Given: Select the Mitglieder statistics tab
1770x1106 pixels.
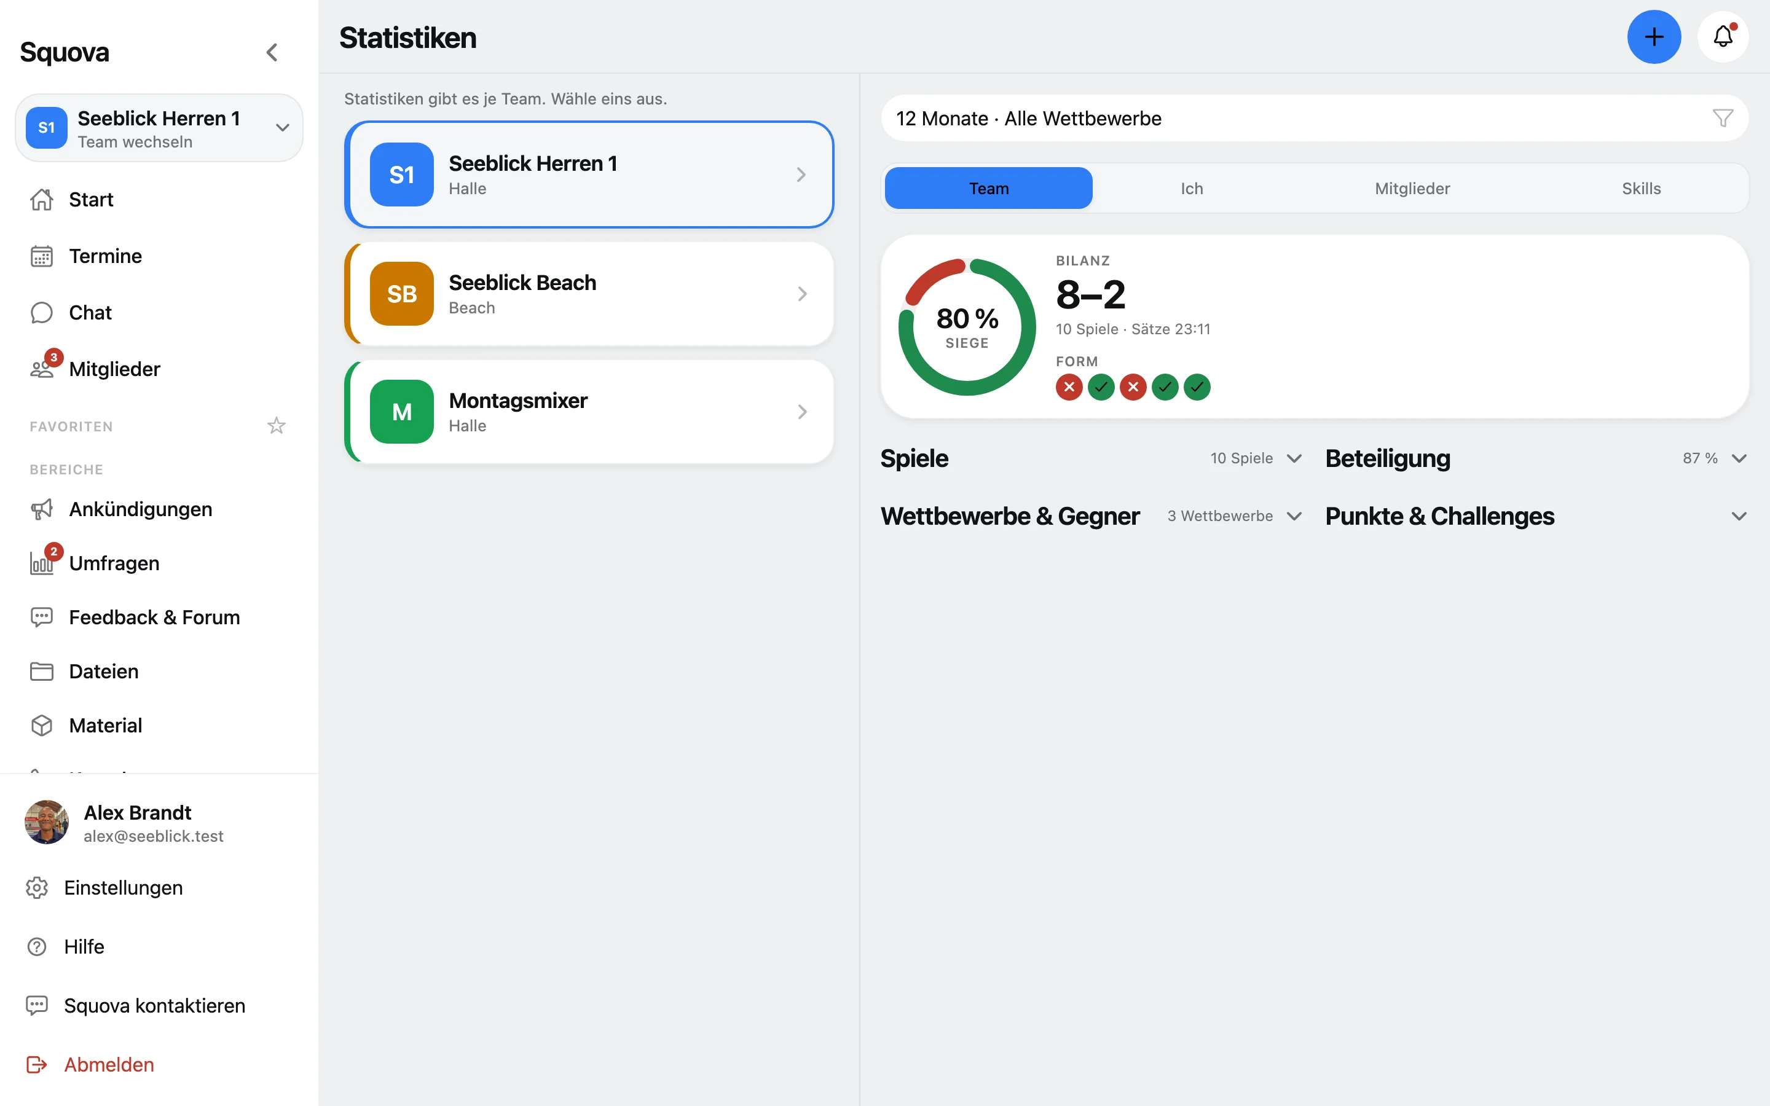Looking at the screenshot, I should click(1412, 189).
